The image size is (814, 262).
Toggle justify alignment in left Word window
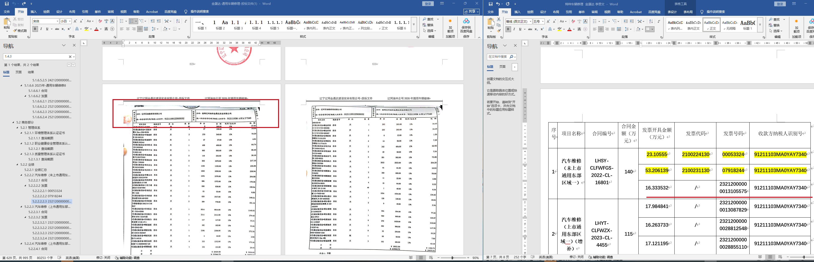coord(140,29)
